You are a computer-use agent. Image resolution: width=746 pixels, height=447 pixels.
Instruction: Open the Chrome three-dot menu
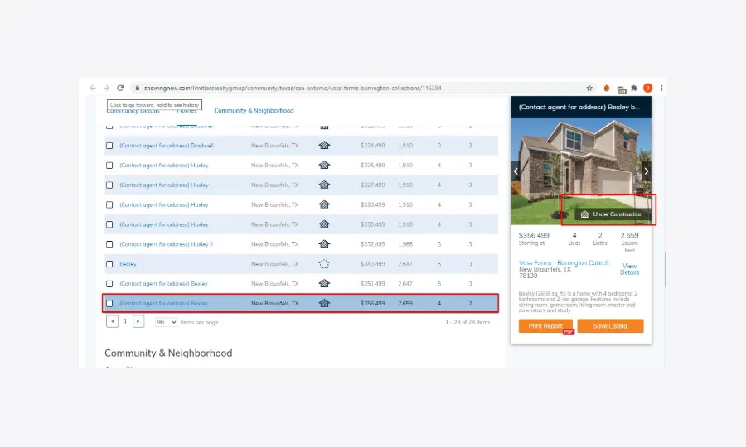pos(661,88)
